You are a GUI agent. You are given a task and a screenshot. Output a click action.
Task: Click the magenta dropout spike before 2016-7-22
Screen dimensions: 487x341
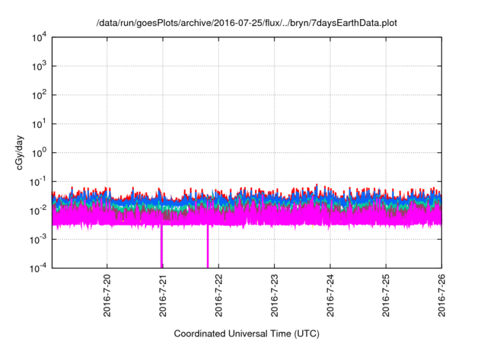[208, 247]
